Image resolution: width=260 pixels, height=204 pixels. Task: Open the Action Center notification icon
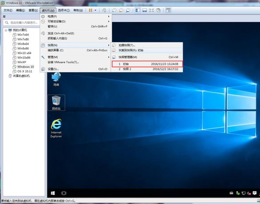[x=255, y=193]
